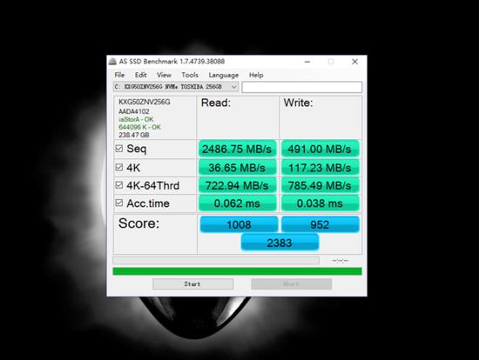This screenshot has width=479, height=360.
Task: Open the View menu
Action: click(x=164, y=75)
